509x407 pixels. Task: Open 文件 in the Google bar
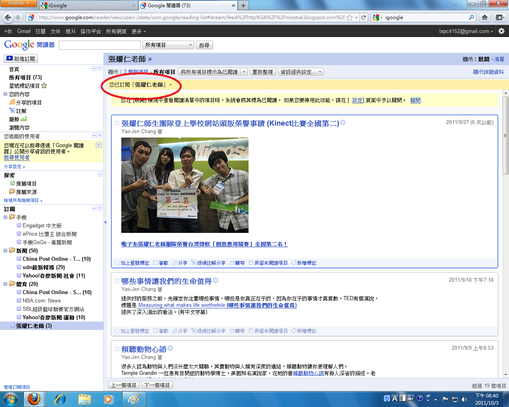[55, 31]
